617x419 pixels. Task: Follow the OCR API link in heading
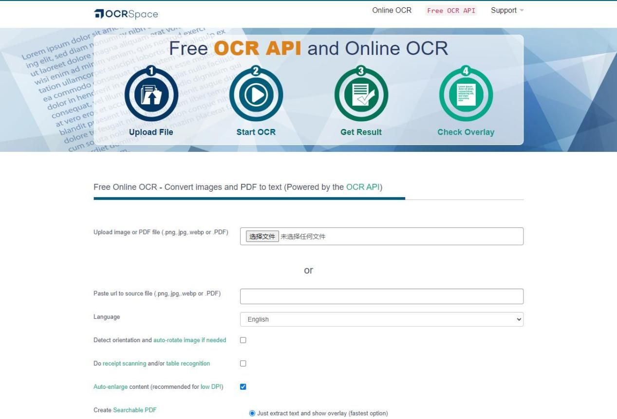pos(363,187)
